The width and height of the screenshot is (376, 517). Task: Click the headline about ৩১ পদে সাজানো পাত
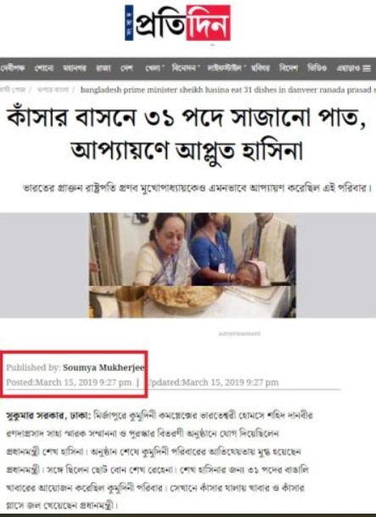point(187,134)
